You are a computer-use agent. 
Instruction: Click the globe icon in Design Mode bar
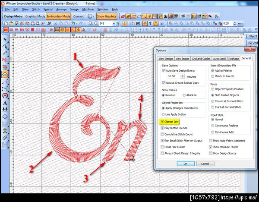[x=90, y=16]
